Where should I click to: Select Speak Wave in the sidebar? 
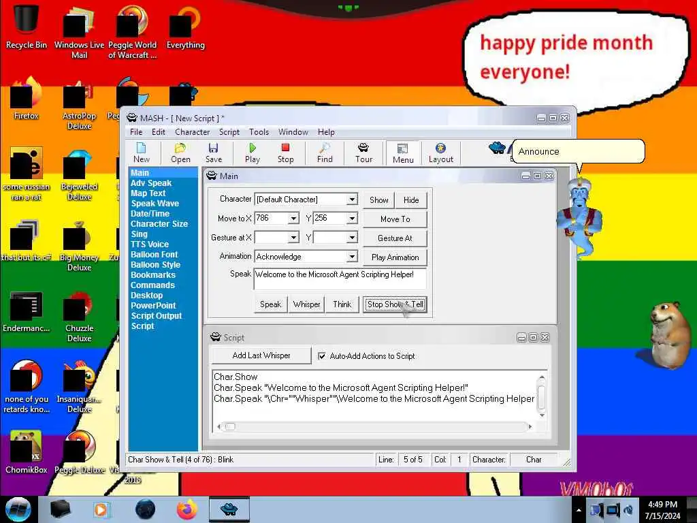155,204
